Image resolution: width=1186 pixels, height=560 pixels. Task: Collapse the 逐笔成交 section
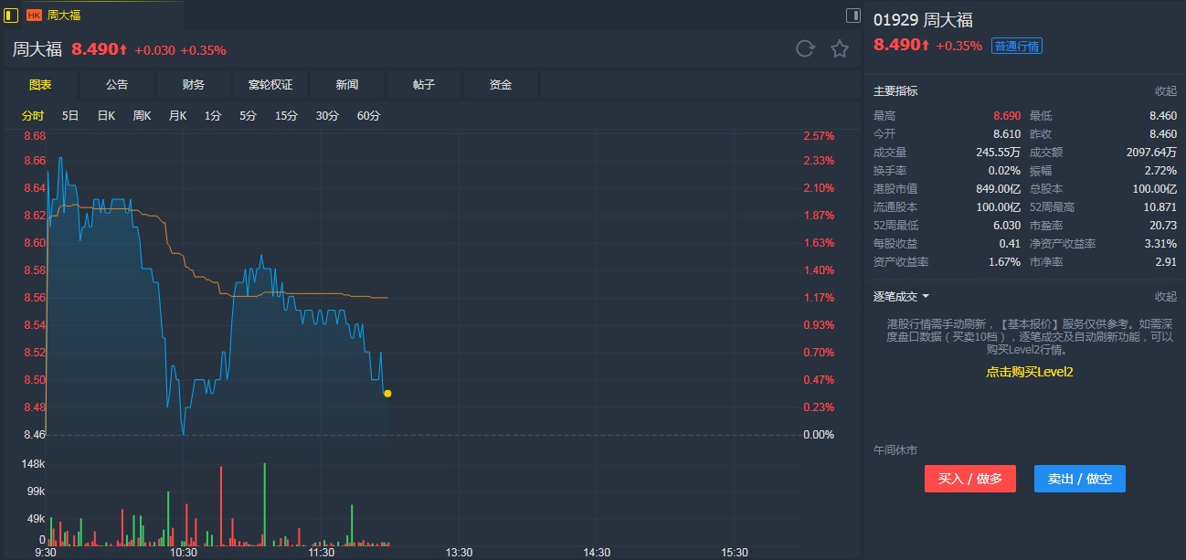coord(1165,297)
